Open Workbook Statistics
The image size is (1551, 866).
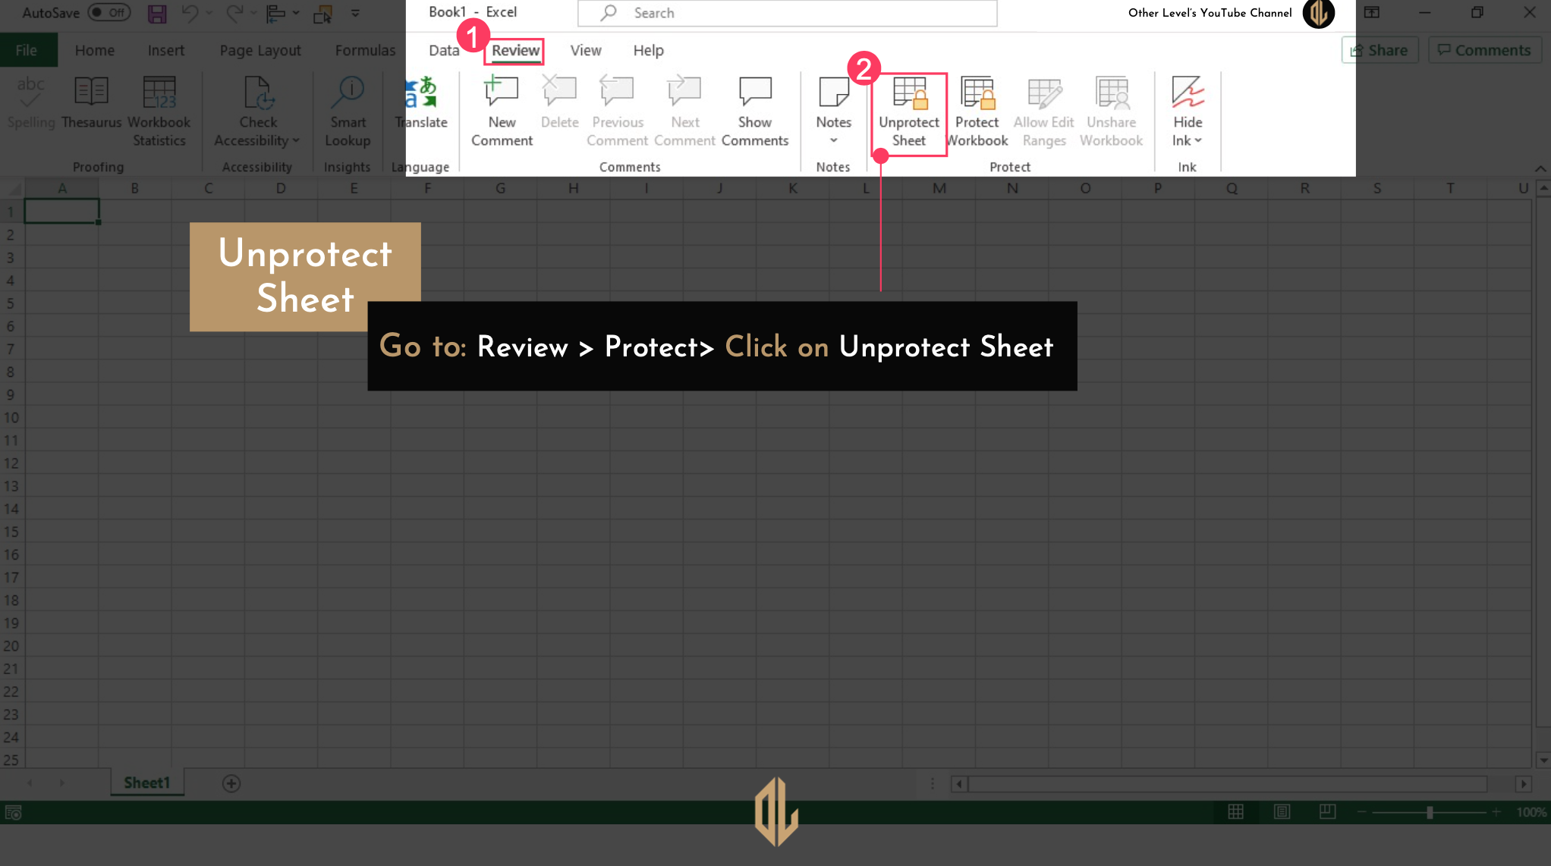(x=159, y=111)
